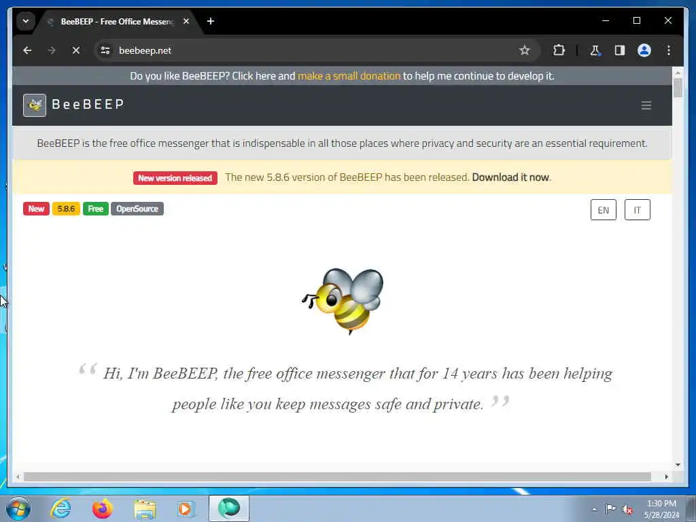
Task: Click the yellow 5.8.6 version badge
Action: pos(66,209)
